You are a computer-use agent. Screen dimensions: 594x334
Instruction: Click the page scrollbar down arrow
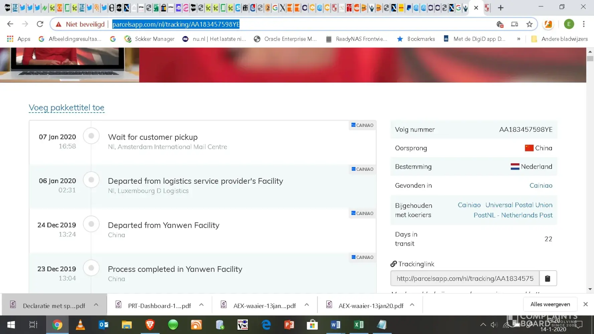(x=590, y=289)
